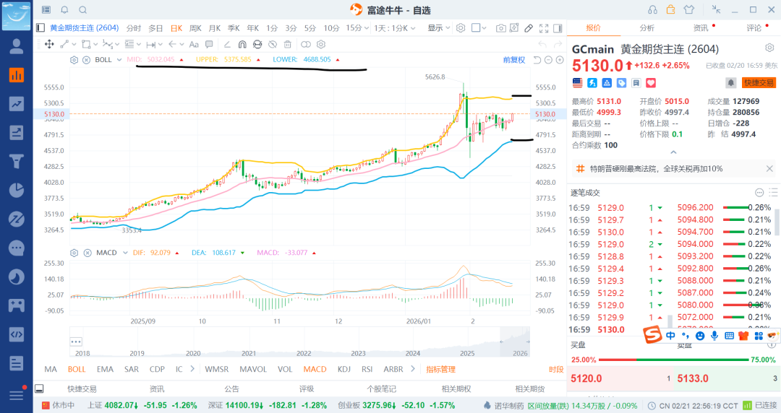This screenshot has width=781, height=413.
Task: Click the chart timeline range navigator
Action: 299,342
